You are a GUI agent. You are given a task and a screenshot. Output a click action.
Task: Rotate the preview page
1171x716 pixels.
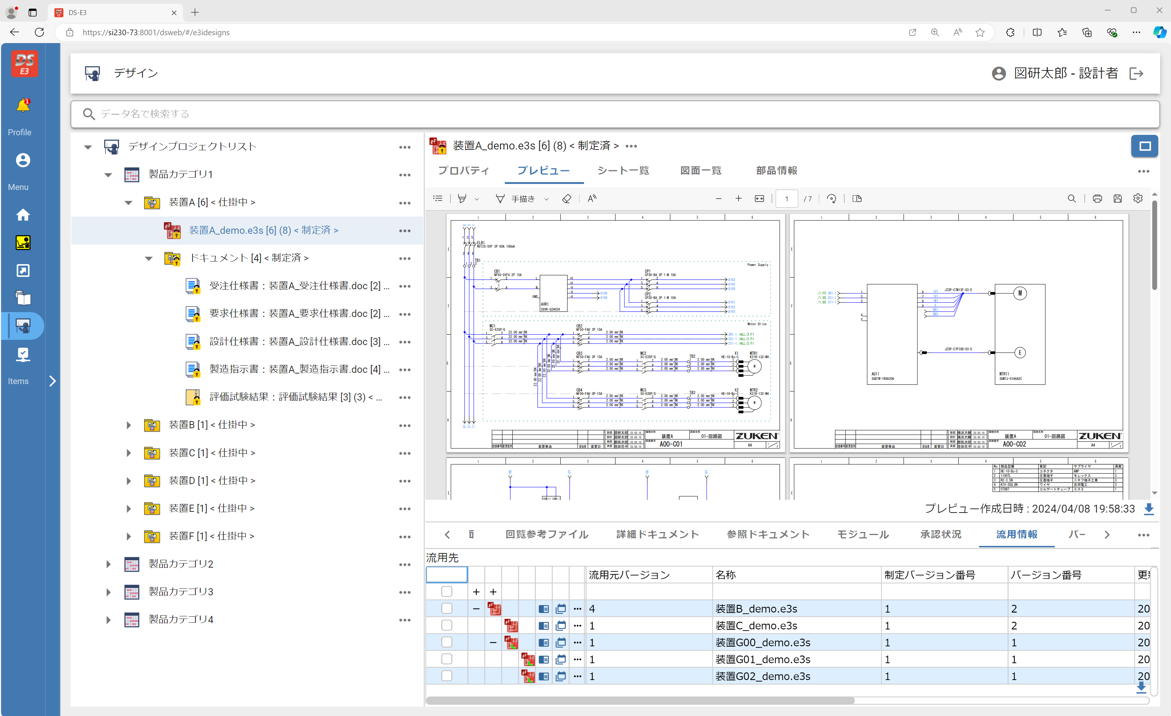[x=832, y=199]
